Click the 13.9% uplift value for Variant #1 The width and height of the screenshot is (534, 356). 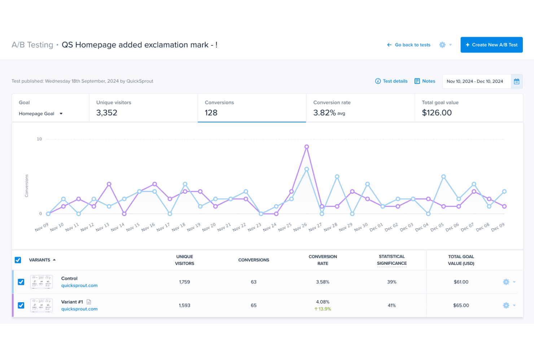tap(323, 309)
